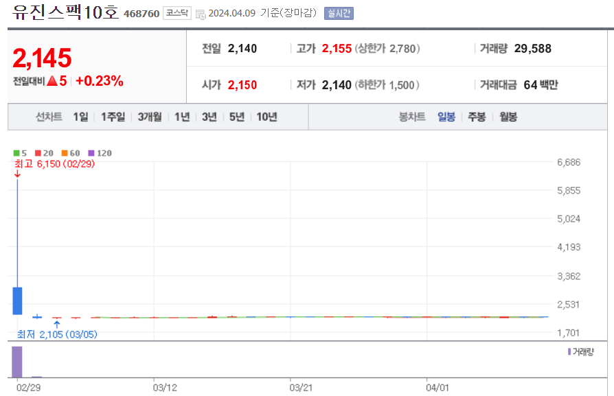Click the blue 02/29 candlestick body
Viewport: 614px width, 396px height.
17,301
